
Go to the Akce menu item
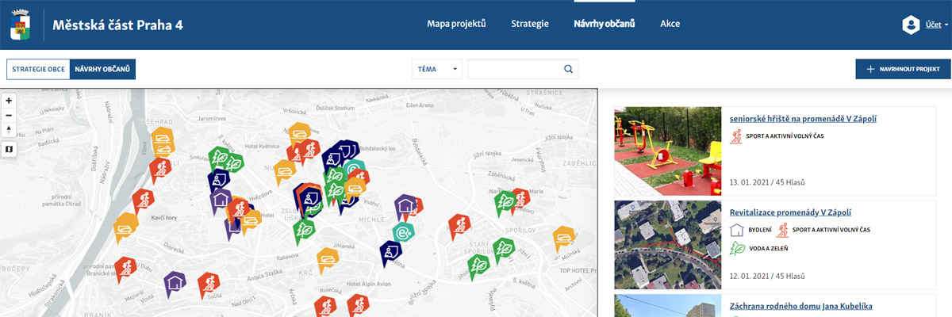670,24
